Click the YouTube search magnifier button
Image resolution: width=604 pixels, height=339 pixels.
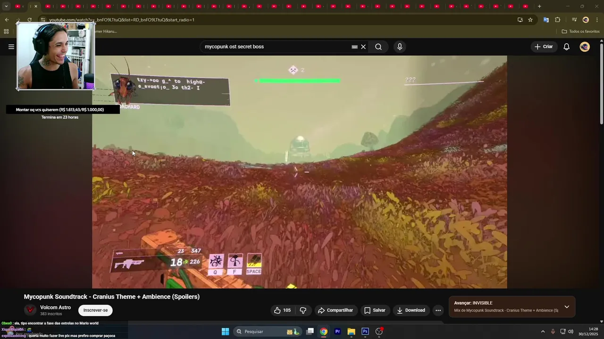click(x=378, y=47)
